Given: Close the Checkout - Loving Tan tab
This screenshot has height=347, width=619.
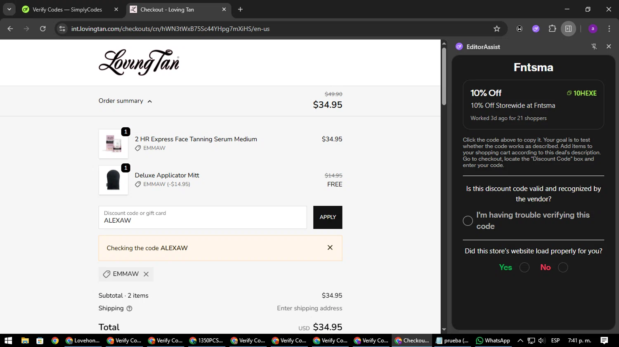Looking at the screenshot, I should 224,9.
